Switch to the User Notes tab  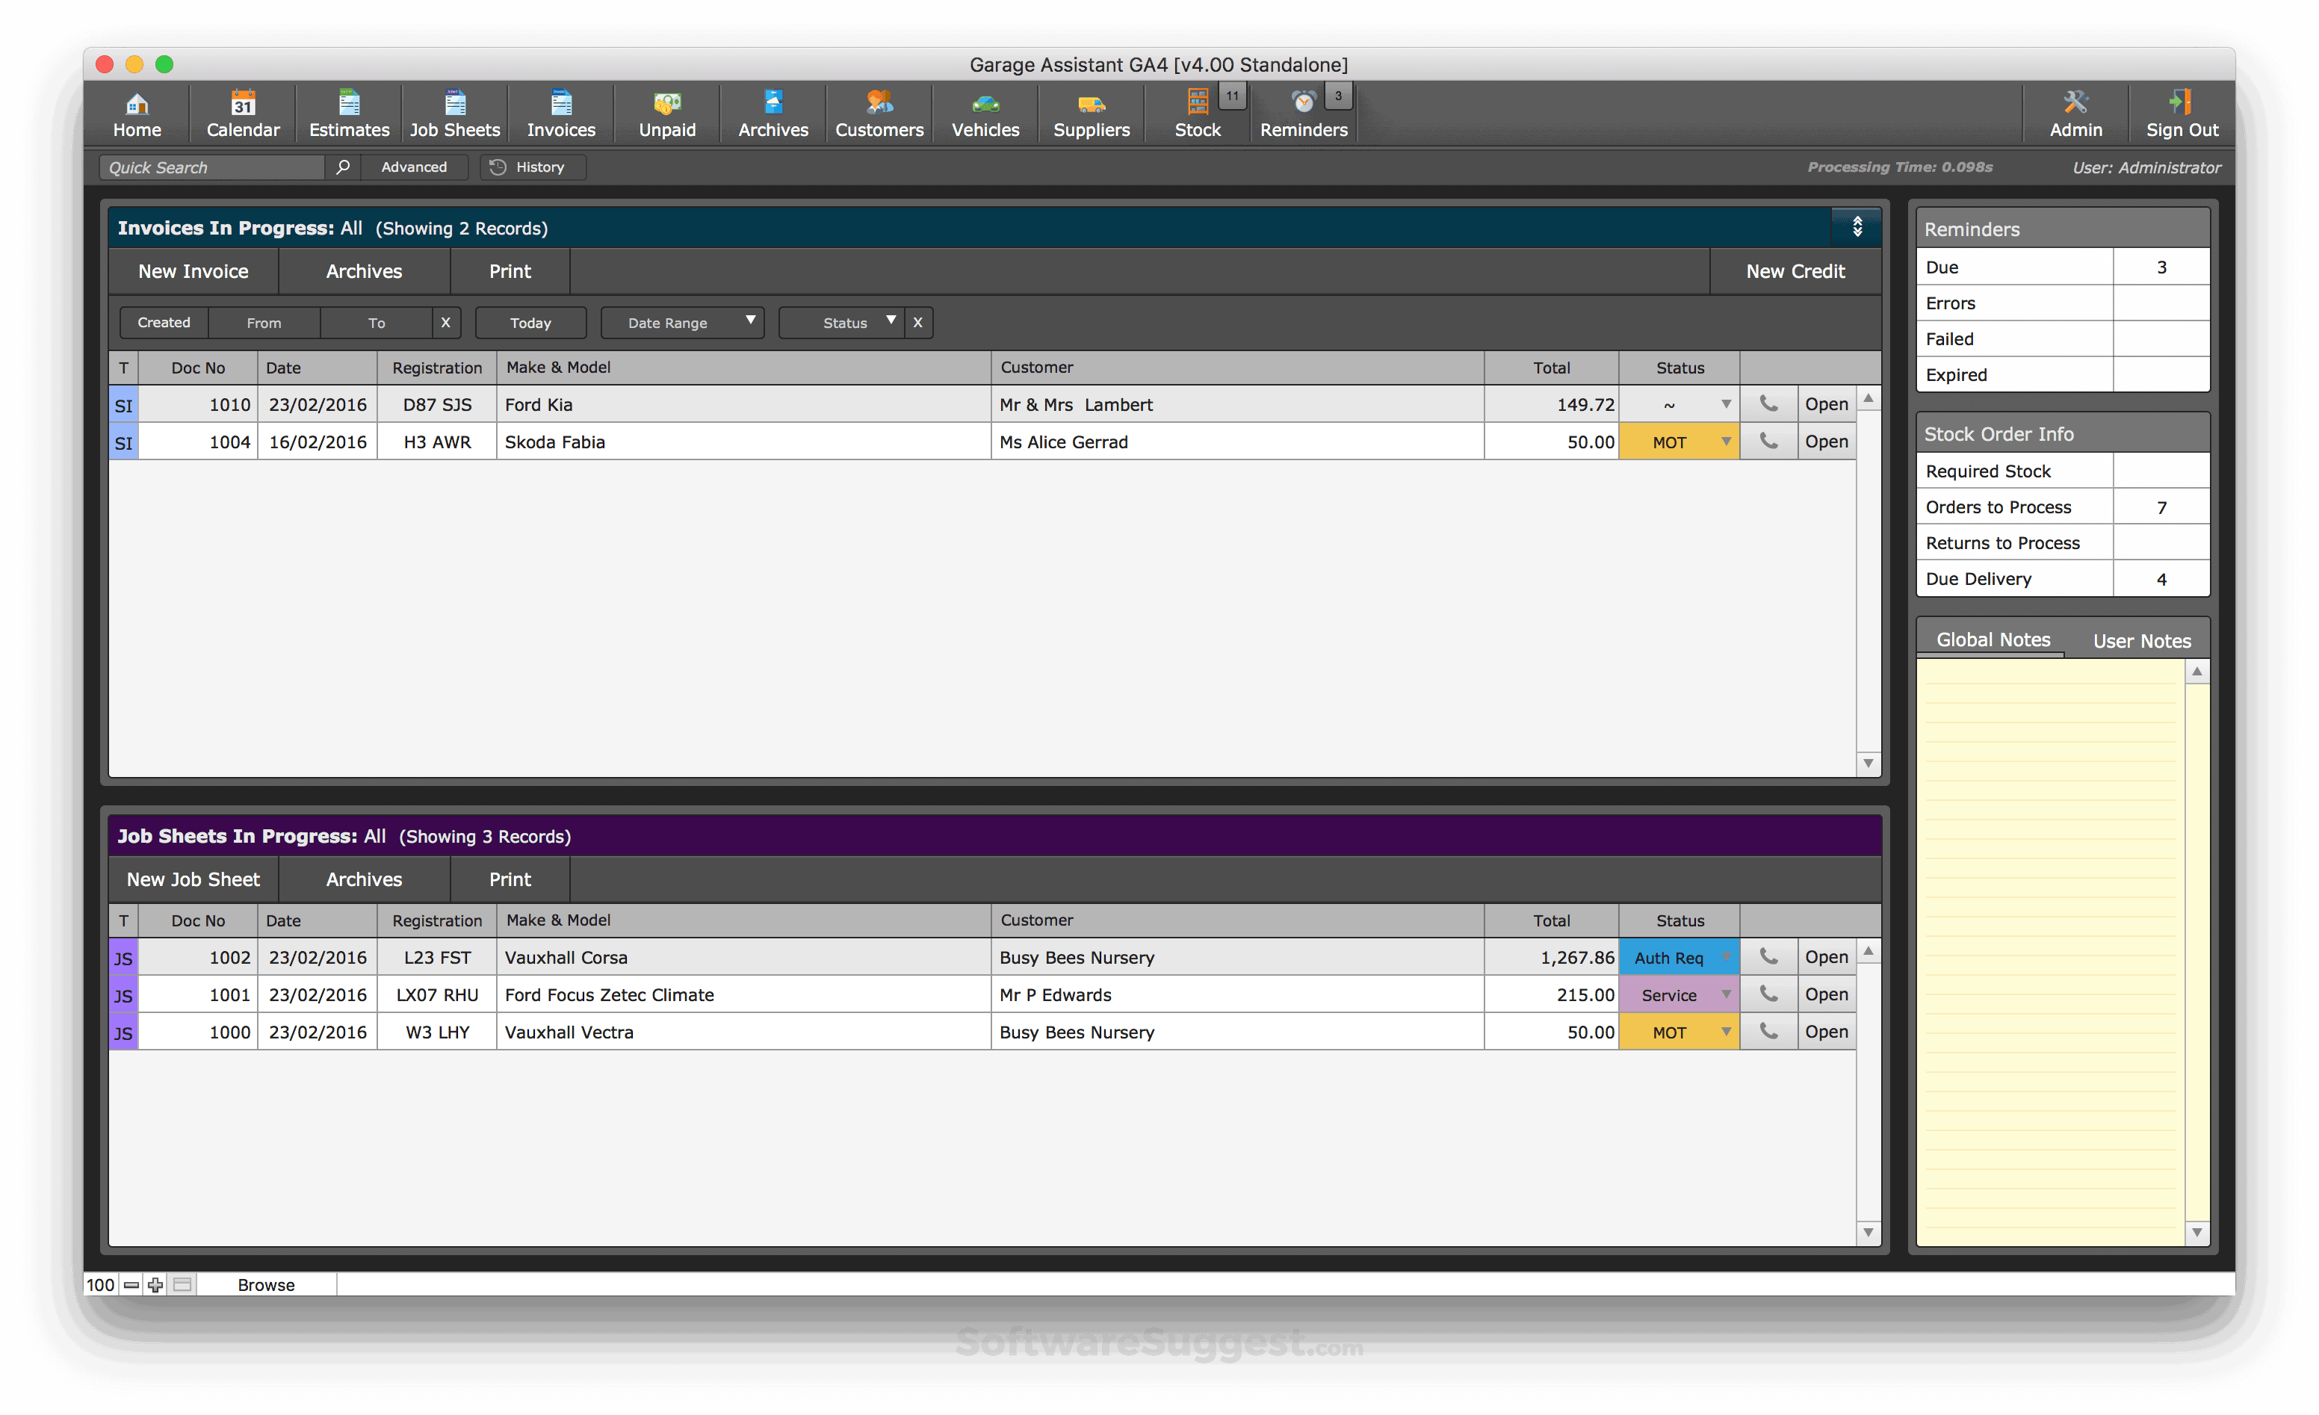[x=2141, y=641]
